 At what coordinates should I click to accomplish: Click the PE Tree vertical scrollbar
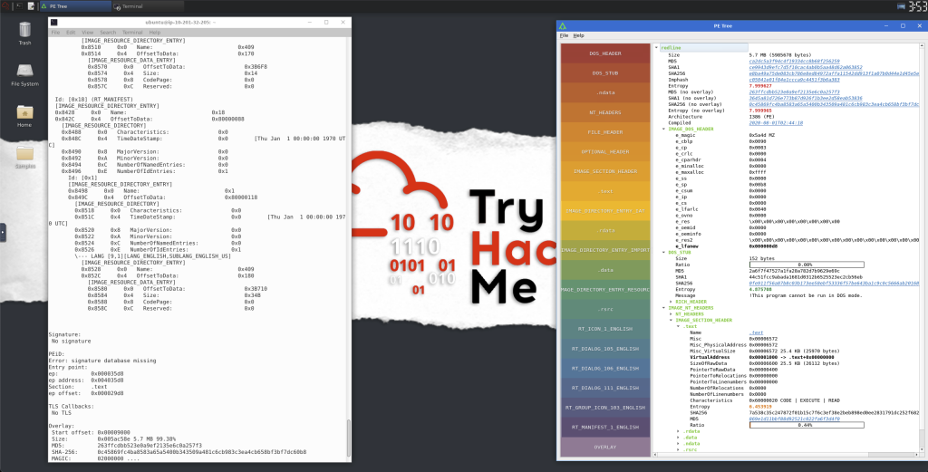pyautogui.click(x=923, y=248)
